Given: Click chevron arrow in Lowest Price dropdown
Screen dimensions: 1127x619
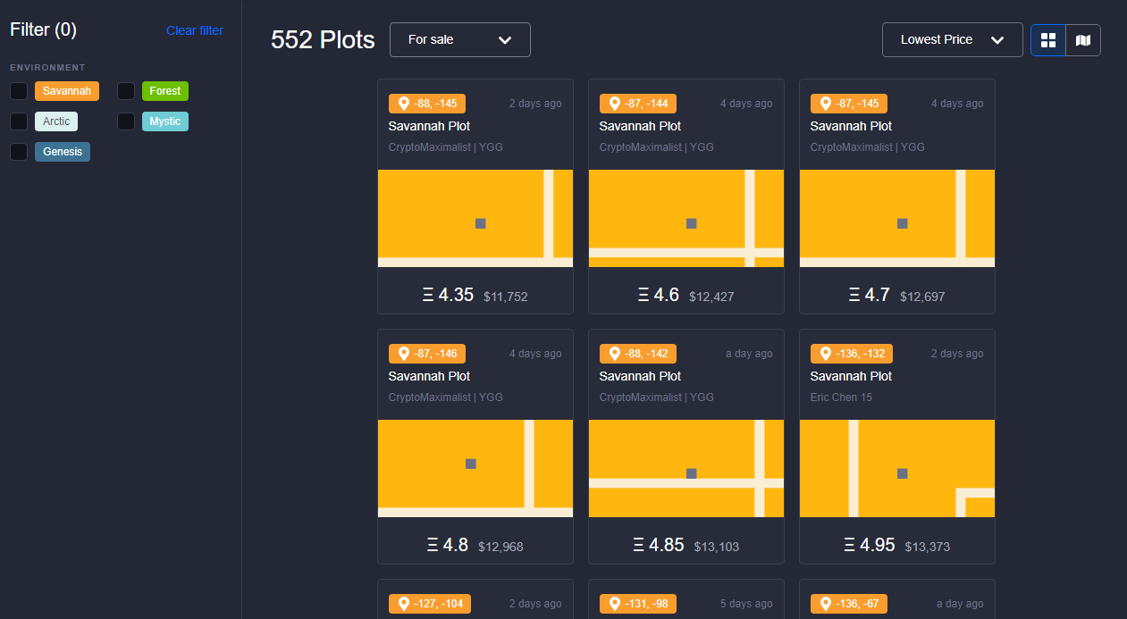Looking at the screenshot, I should click(997, 40).
